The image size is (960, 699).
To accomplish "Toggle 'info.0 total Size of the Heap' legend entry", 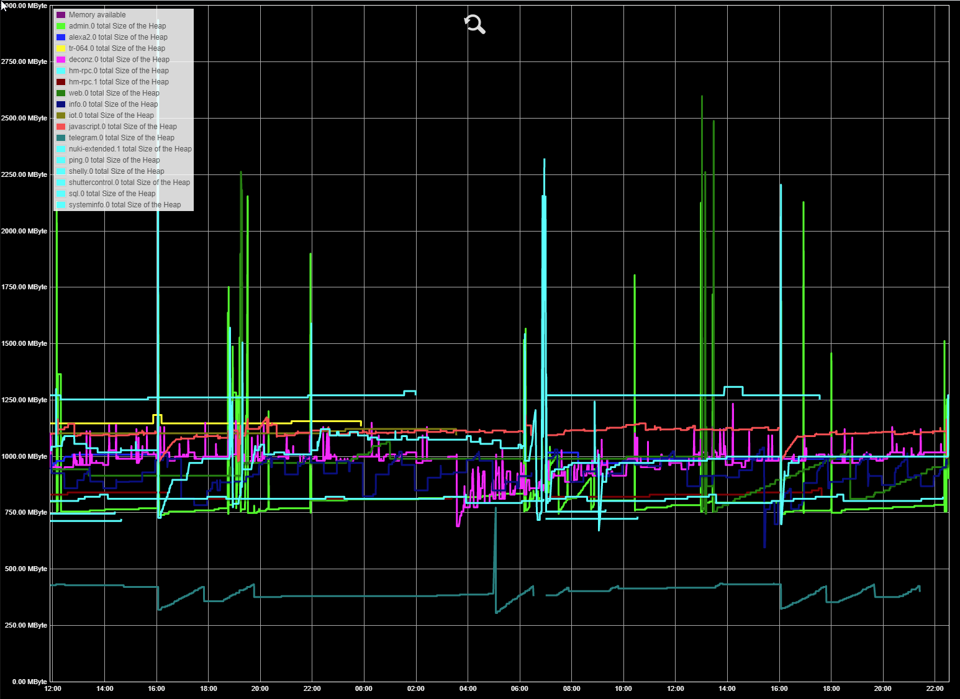I will 107,104.
